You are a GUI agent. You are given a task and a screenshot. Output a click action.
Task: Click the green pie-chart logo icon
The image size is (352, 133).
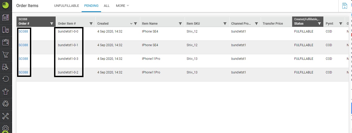(6, 5)
